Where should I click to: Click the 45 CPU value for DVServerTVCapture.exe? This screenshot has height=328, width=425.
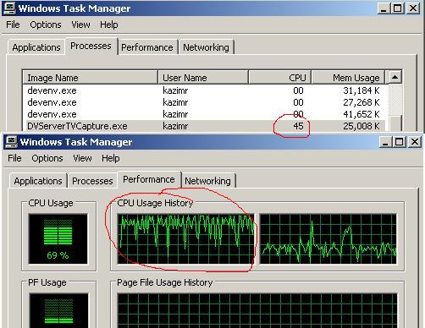tap(298, 126)
